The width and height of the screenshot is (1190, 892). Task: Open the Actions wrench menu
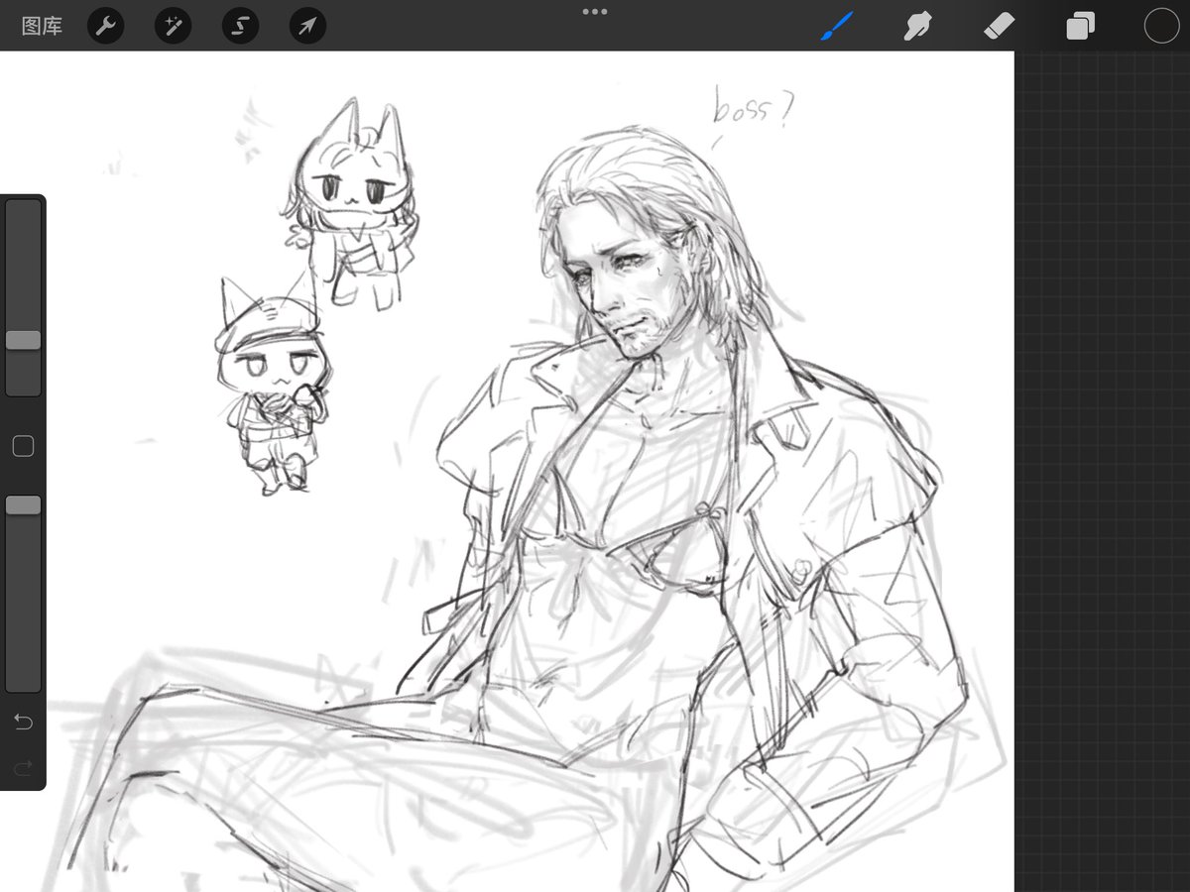(105, 26)
